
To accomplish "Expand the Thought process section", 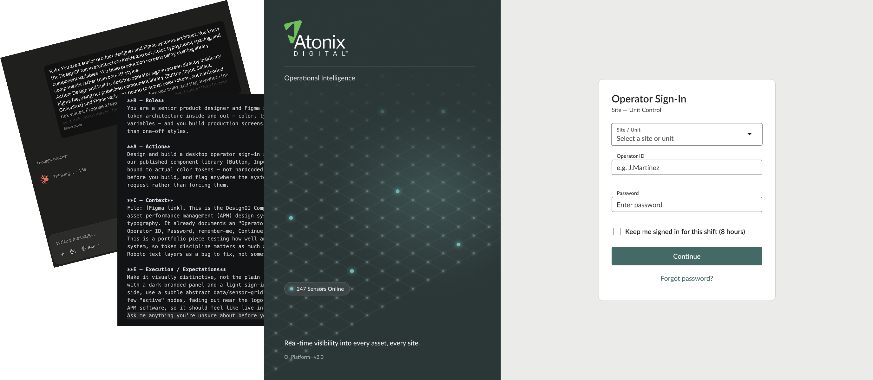I will (53, 159).
